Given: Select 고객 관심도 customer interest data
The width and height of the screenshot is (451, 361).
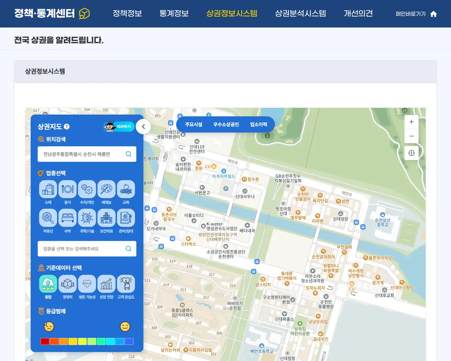Looking at the screenshot, I should pyautogui.click(x=126, y=284).
